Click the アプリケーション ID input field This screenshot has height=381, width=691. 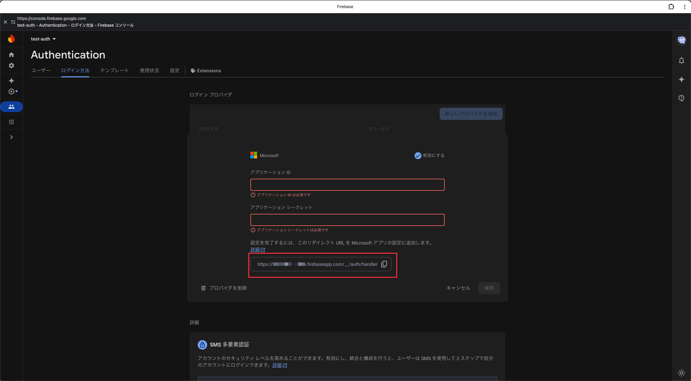click(347, 185)
